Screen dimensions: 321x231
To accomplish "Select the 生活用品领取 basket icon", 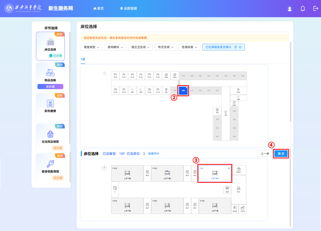I will coord(50,134).
